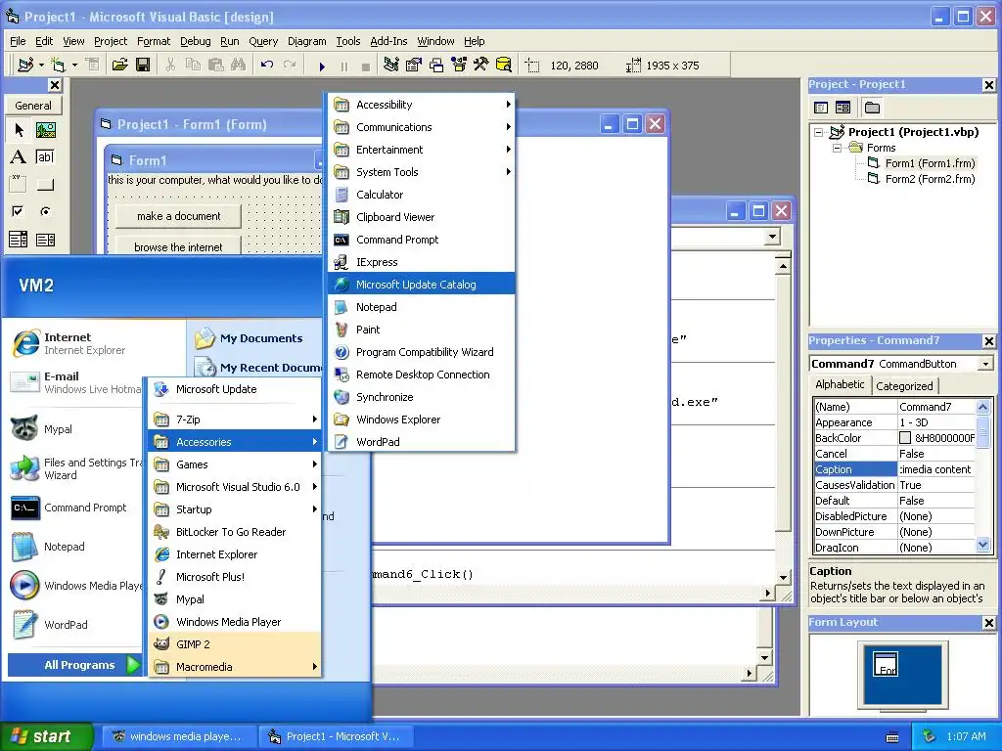This screenshot has height=751, width=1002.
Task: Click the form thumbnail in Form Layout
Action: (x=886, y=664)
